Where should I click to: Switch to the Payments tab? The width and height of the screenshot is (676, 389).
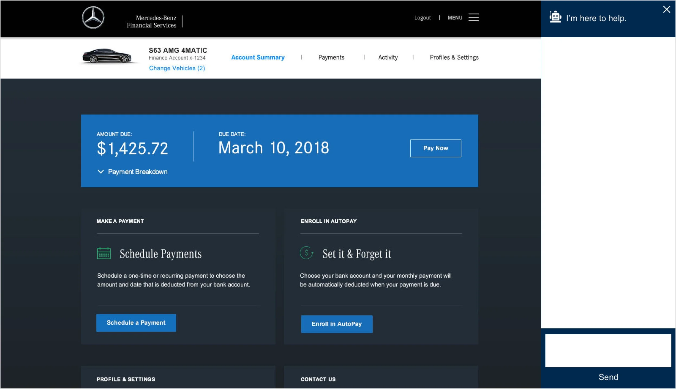tap(331, 57)
